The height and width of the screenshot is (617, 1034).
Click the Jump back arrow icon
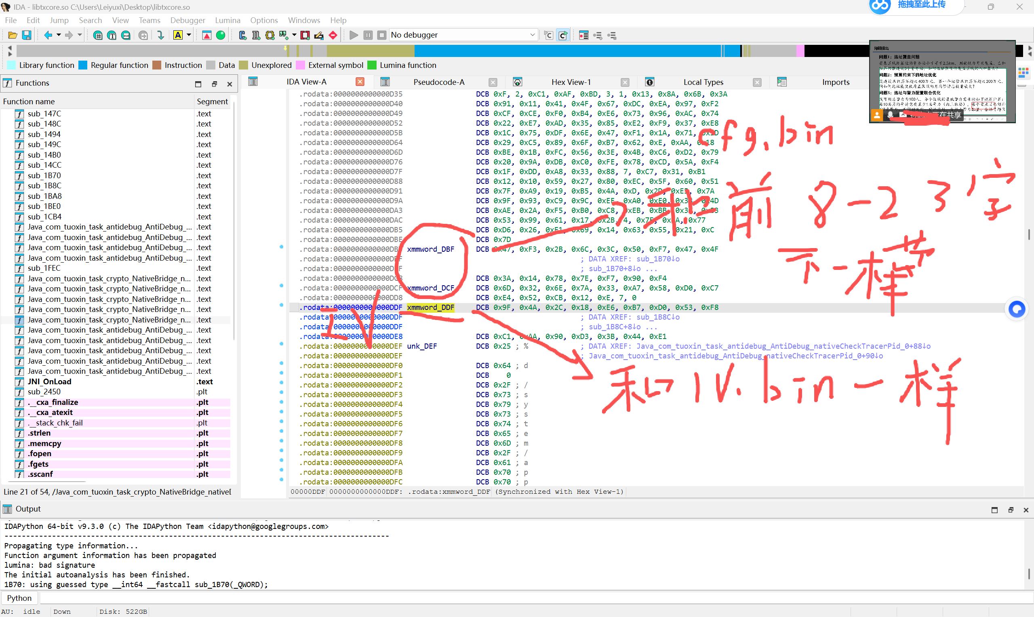pyautogui.click(x=48, y=35)
